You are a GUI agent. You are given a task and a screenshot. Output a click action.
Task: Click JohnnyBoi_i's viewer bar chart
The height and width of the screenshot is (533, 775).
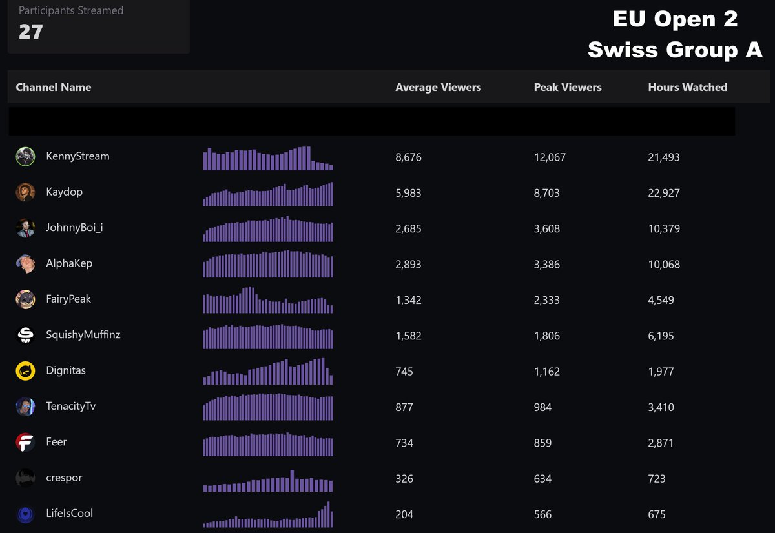268,229
